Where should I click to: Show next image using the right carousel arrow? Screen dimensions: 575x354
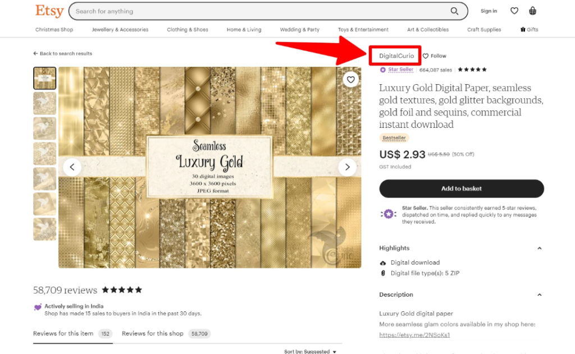tap(347, 167)
